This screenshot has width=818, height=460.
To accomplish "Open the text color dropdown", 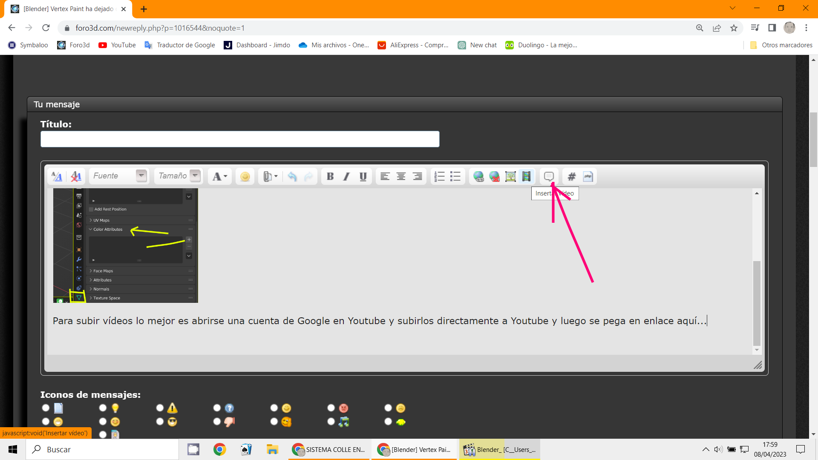I will tap(220, 176).
